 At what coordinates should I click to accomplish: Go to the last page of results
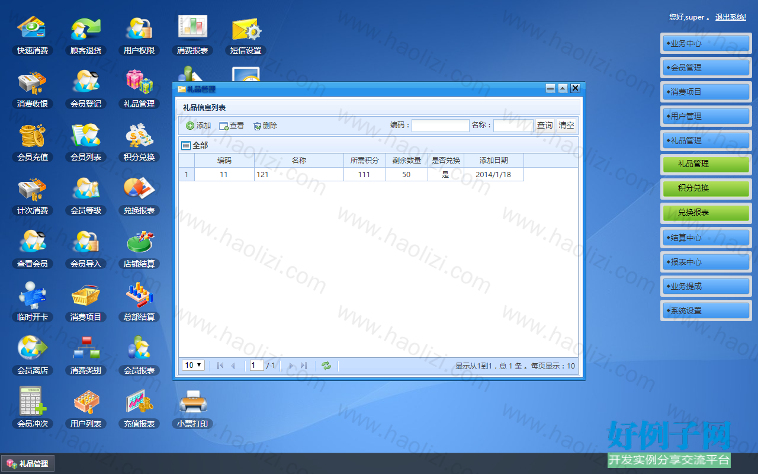(x=304, y=366)
